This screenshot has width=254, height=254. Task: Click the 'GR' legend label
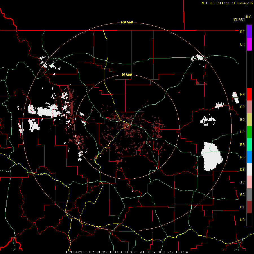click(x=242, y=107)
